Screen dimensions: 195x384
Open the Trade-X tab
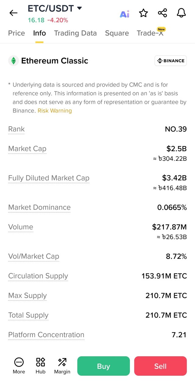point(150,33)
